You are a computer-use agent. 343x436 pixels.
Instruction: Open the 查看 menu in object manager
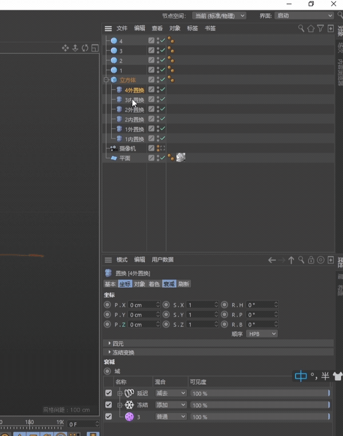click(157, 29)
